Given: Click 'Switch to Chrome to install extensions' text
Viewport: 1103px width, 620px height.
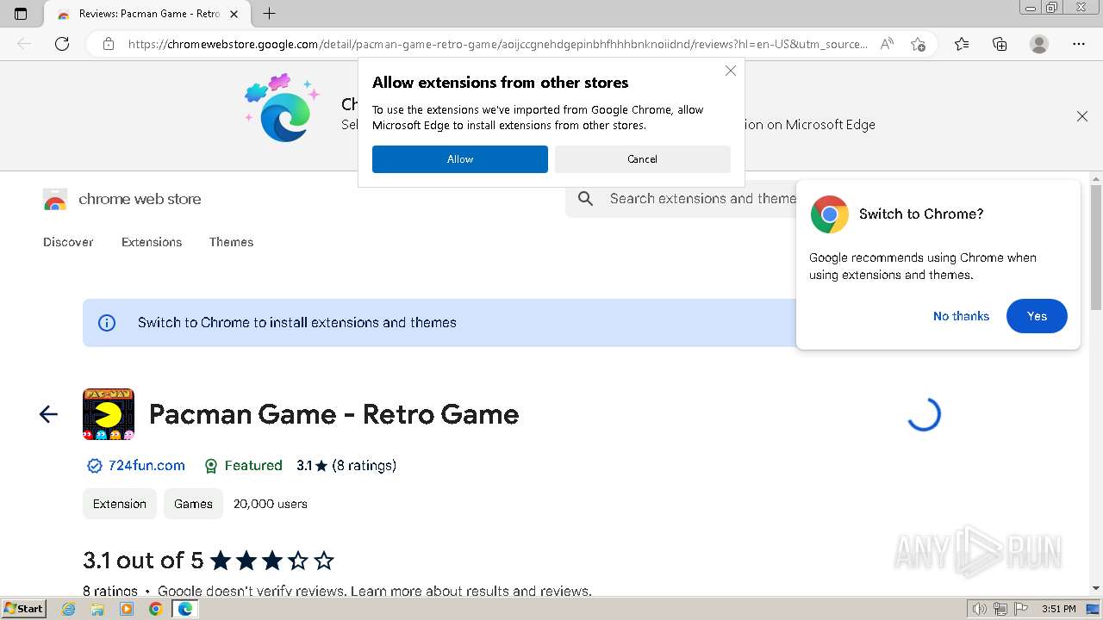Looking at the screenshot, I should [x=297, y=323].
